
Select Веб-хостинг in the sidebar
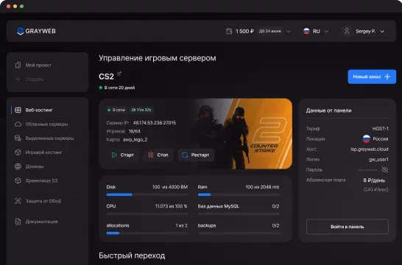(39, 110)
